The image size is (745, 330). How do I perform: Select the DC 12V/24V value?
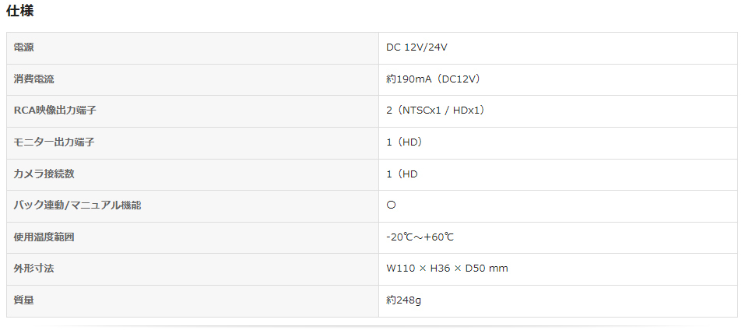[x=416, y=47]
